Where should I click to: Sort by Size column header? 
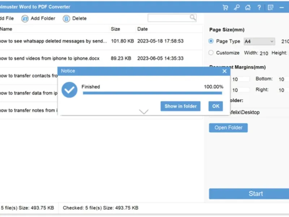pos(115,29)
